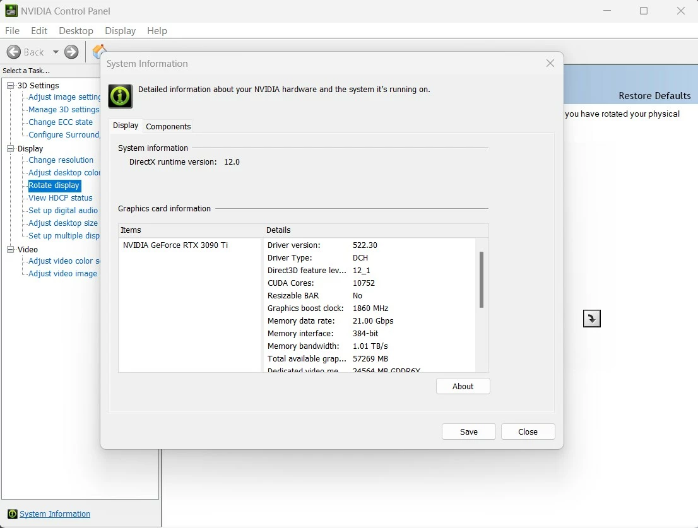Click the details list scrollbar thumb
The width and height of the screenshot is (698, 528).
click(x=481, y=280)
